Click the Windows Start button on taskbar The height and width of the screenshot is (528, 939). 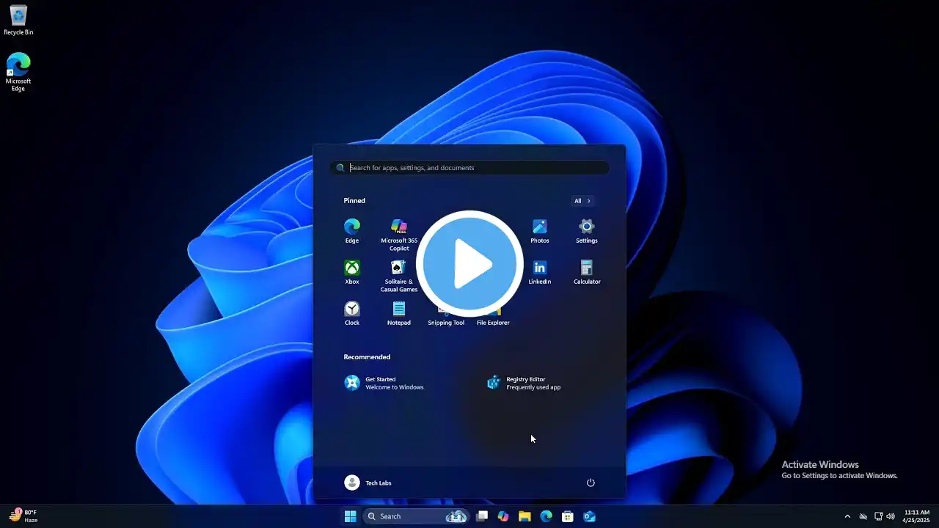point(351,516)
